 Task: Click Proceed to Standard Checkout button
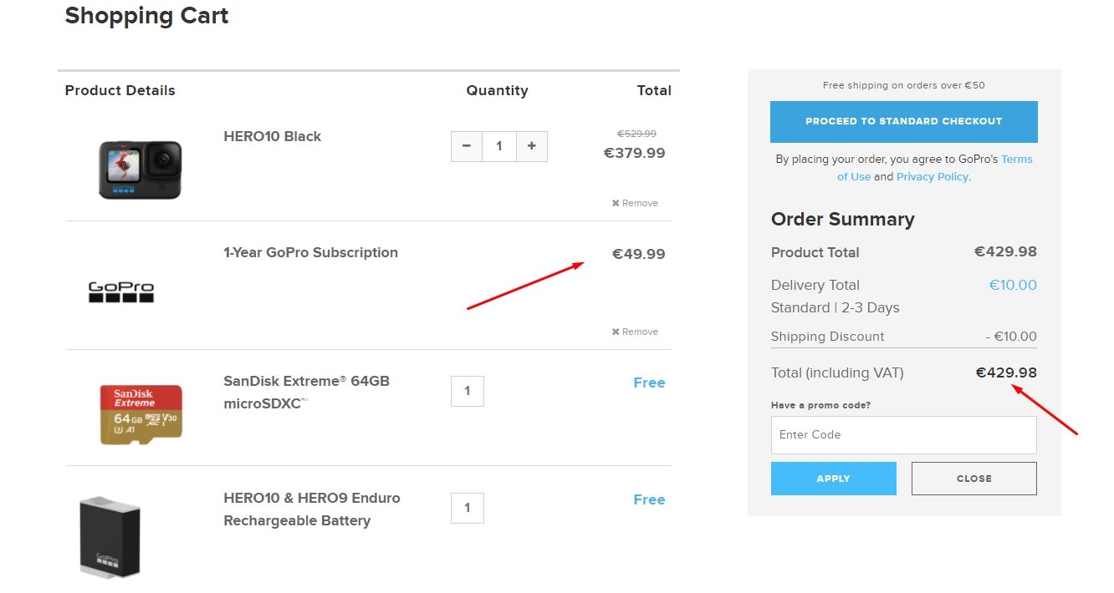tap(903, 122)
